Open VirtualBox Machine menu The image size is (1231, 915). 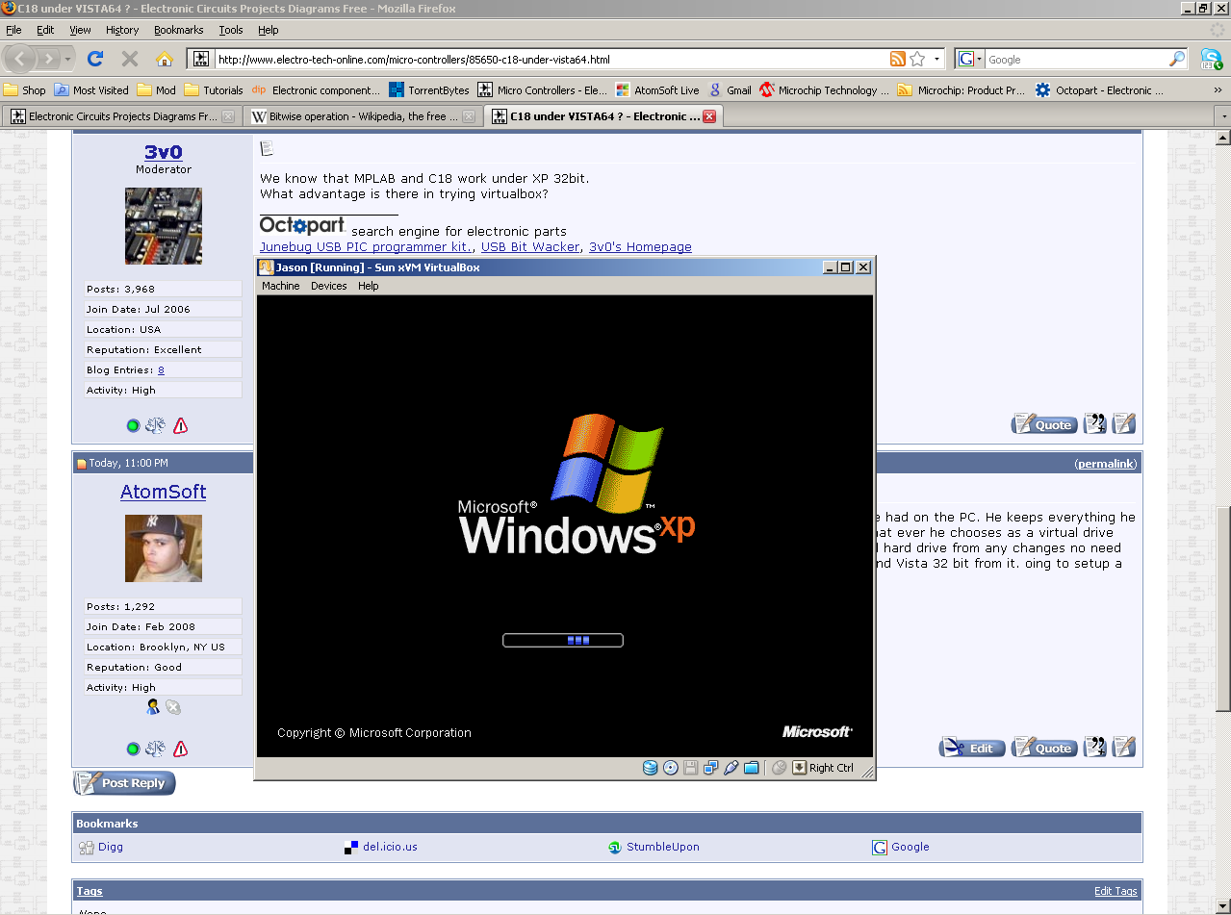(281, 286)
